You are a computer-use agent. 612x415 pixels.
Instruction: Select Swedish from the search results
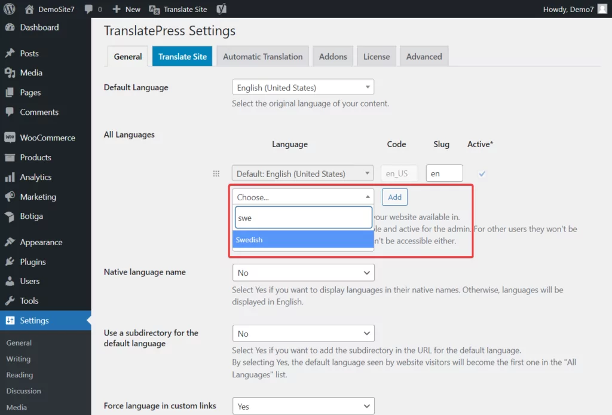pos(302,240)
